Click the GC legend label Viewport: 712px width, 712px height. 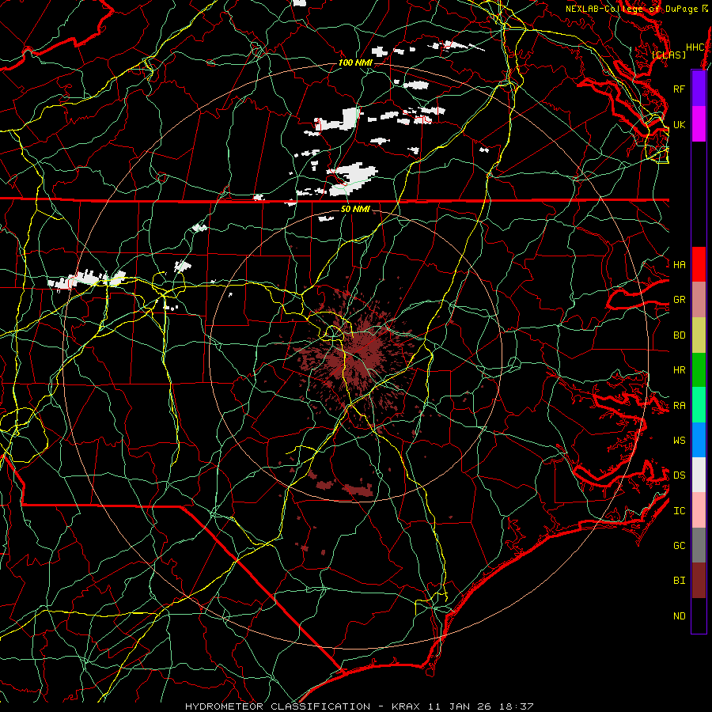(680, 545)
